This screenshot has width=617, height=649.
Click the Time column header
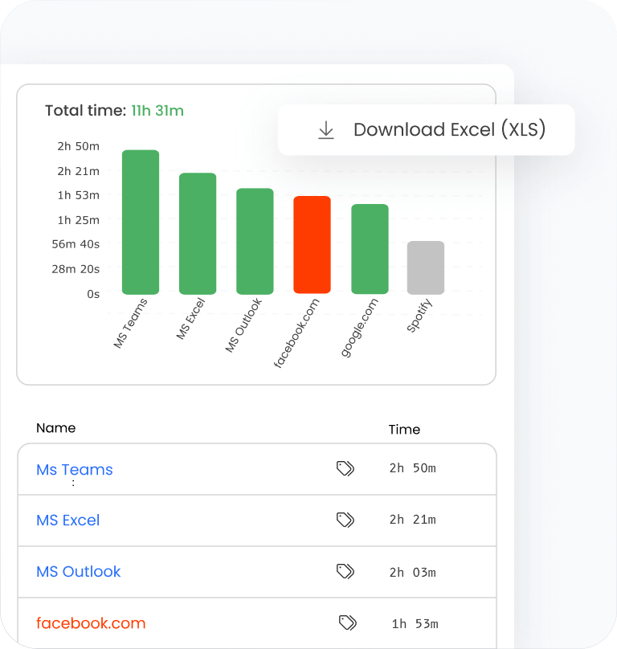[x=404, y=430]
